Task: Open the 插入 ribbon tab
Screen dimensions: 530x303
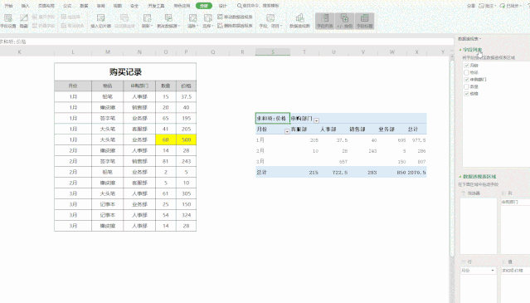Action: coord(26,6)
